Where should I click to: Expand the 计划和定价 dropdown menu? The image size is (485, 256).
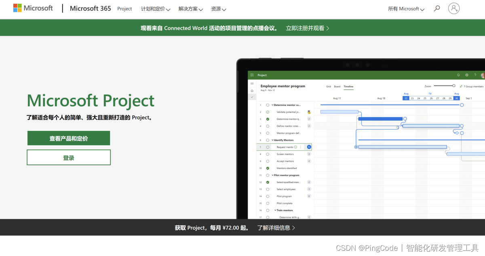[x=156, y=8]
